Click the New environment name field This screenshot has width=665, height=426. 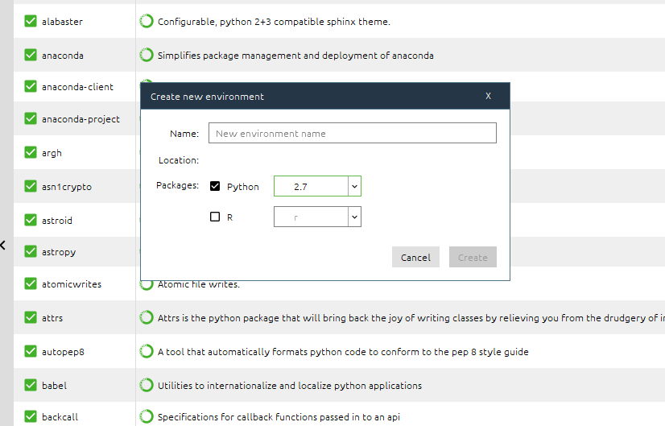click(352, 133)
